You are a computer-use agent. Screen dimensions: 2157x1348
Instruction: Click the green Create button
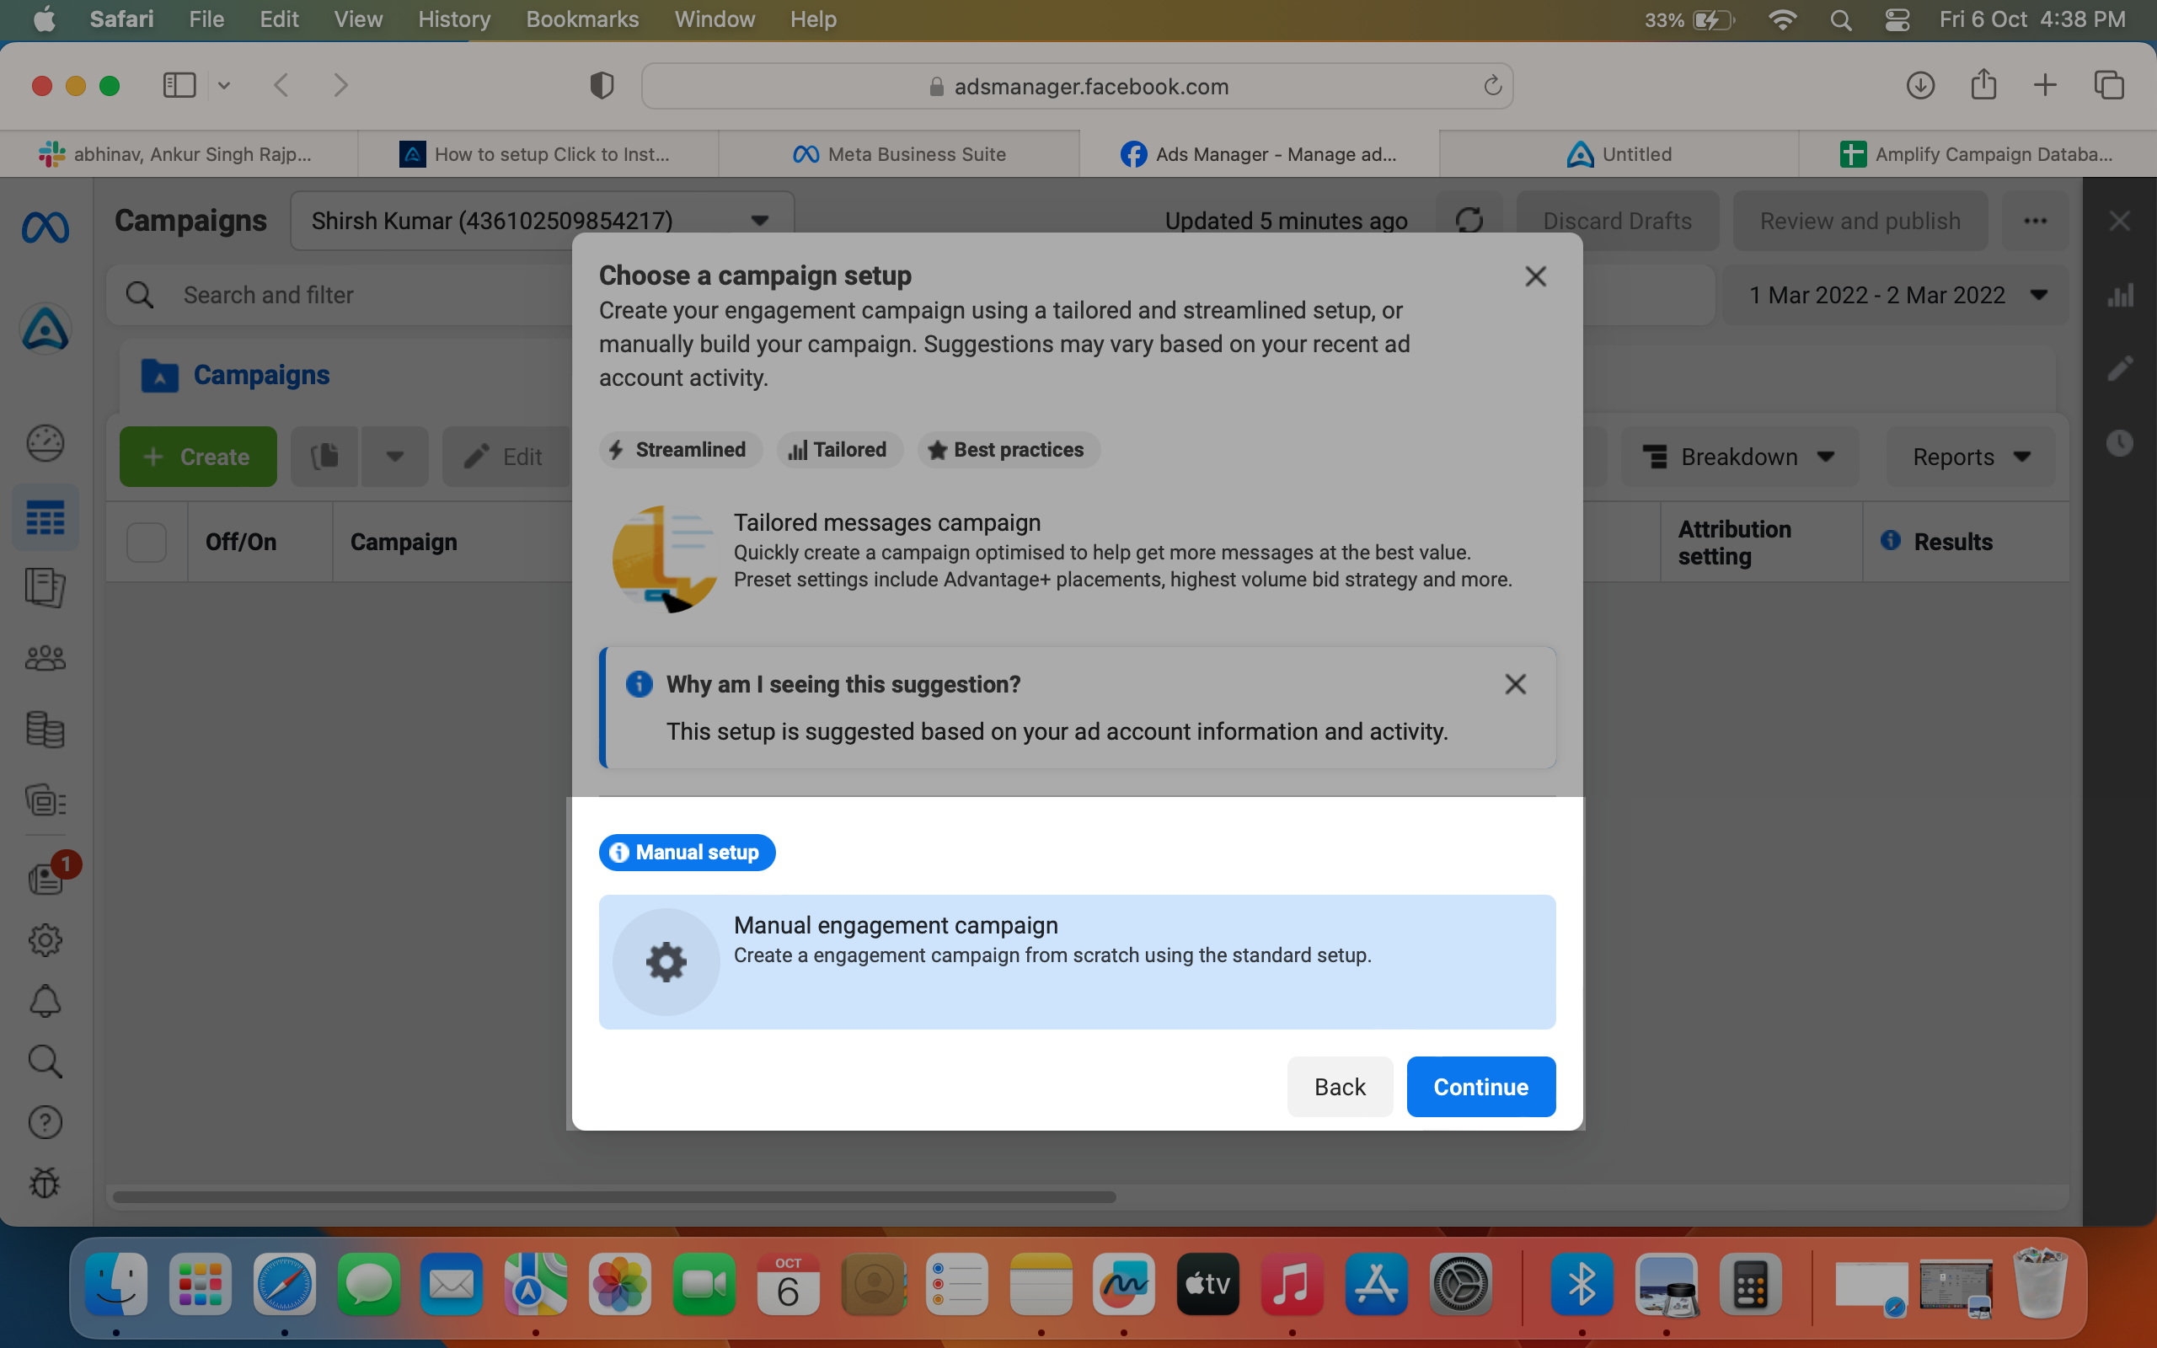(198, 457)
